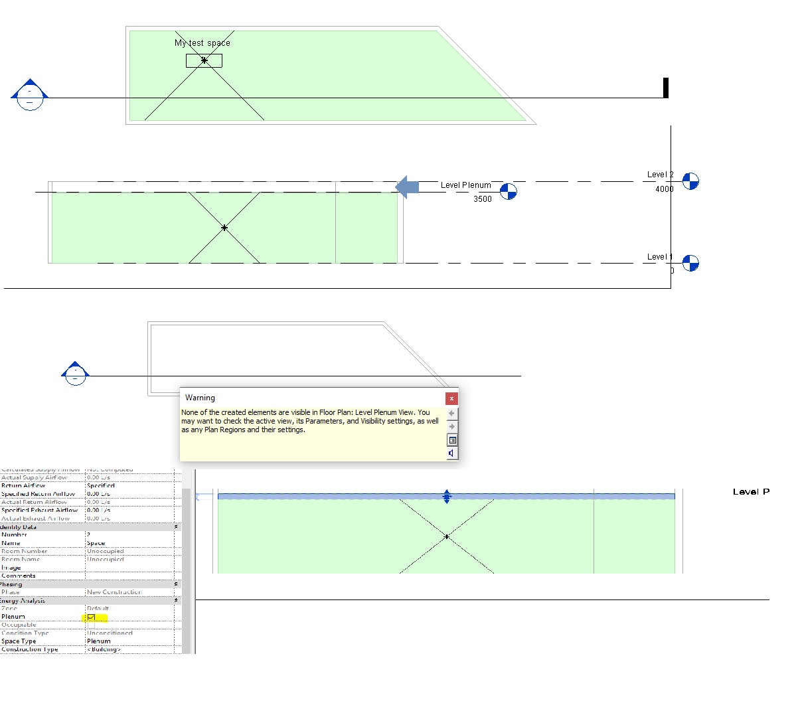
Task: Click the elevation marker beside the lower outline
Action: pyautogui.click(x=75, y=374)
